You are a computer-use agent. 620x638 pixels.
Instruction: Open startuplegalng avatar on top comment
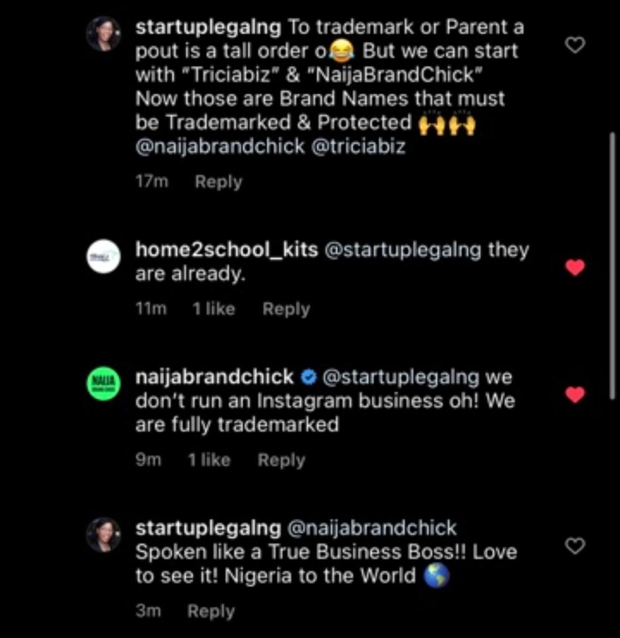click(x=103, y=34)
